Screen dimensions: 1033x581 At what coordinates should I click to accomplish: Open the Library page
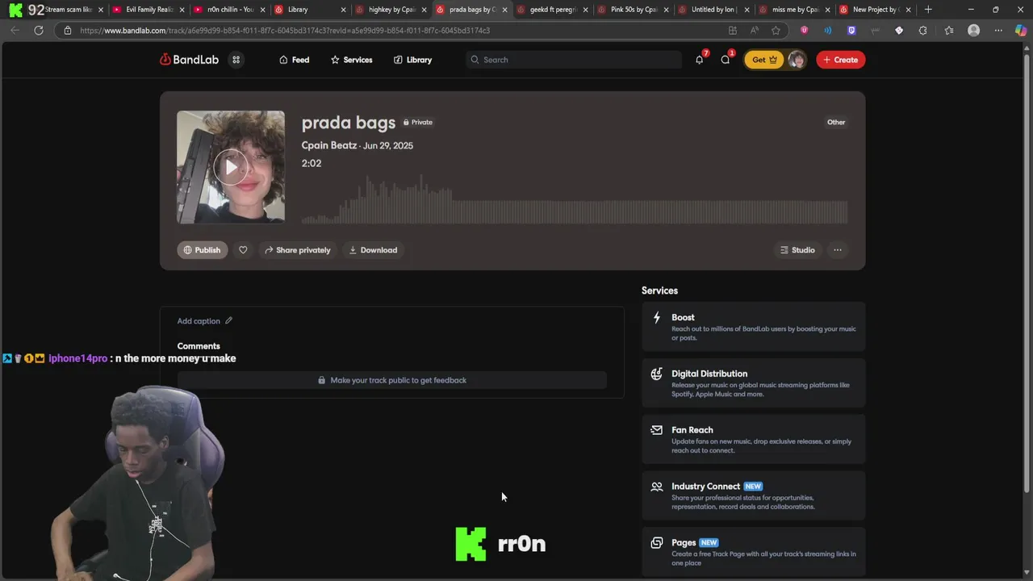click(412, 60)
